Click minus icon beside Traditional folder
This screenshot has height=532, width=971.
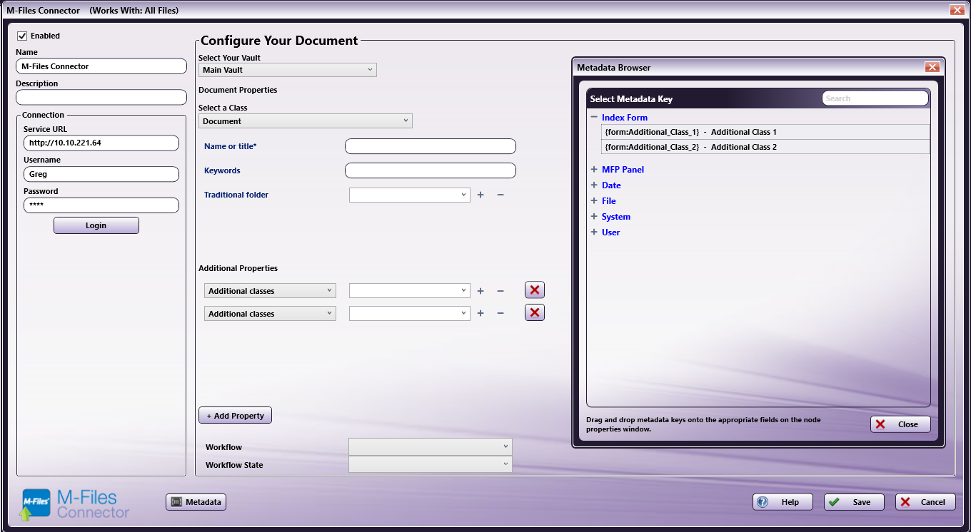click(500, 195)
